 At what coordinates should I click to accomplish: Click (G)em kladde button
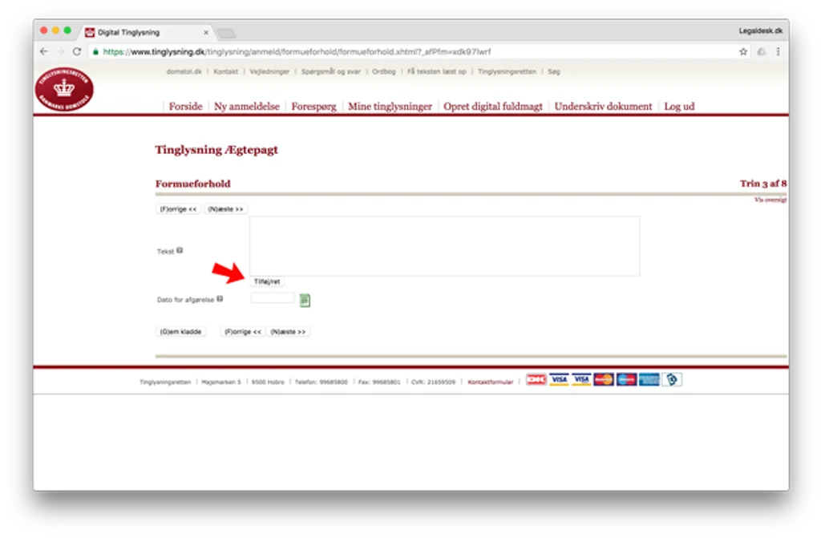point(180,332)
